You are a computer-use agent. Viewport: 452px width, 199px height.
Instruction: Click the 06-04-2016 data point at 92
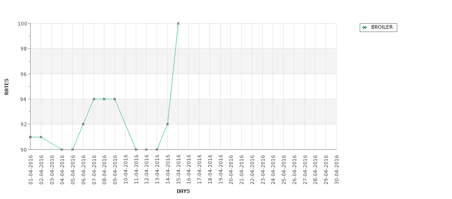[83, 124]
